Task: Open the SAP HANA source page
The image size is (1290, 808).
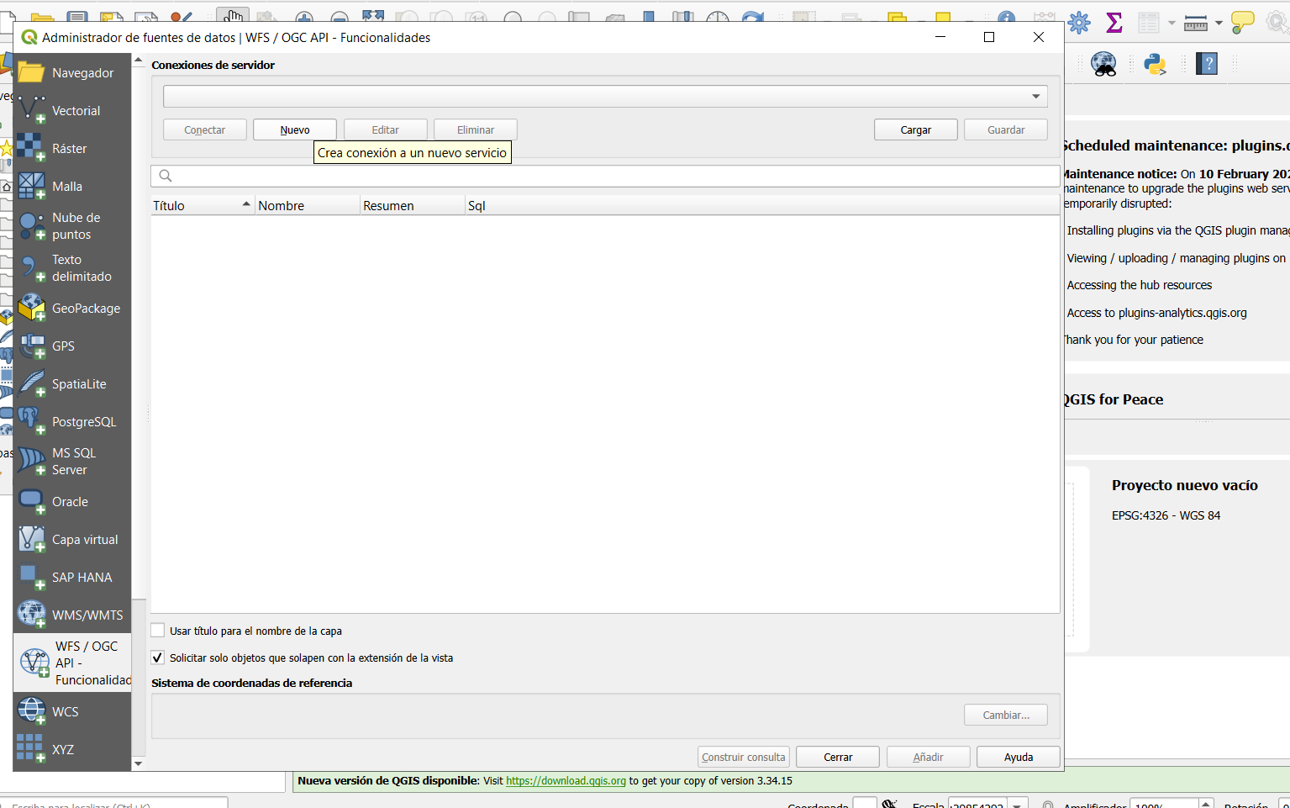Action: (x=72, y=578)
